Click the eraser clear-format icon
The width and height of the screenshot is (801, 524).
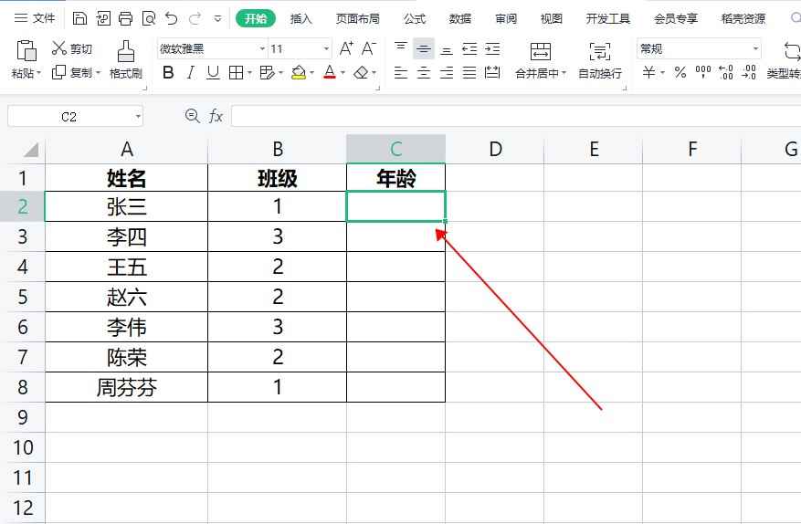361,72
